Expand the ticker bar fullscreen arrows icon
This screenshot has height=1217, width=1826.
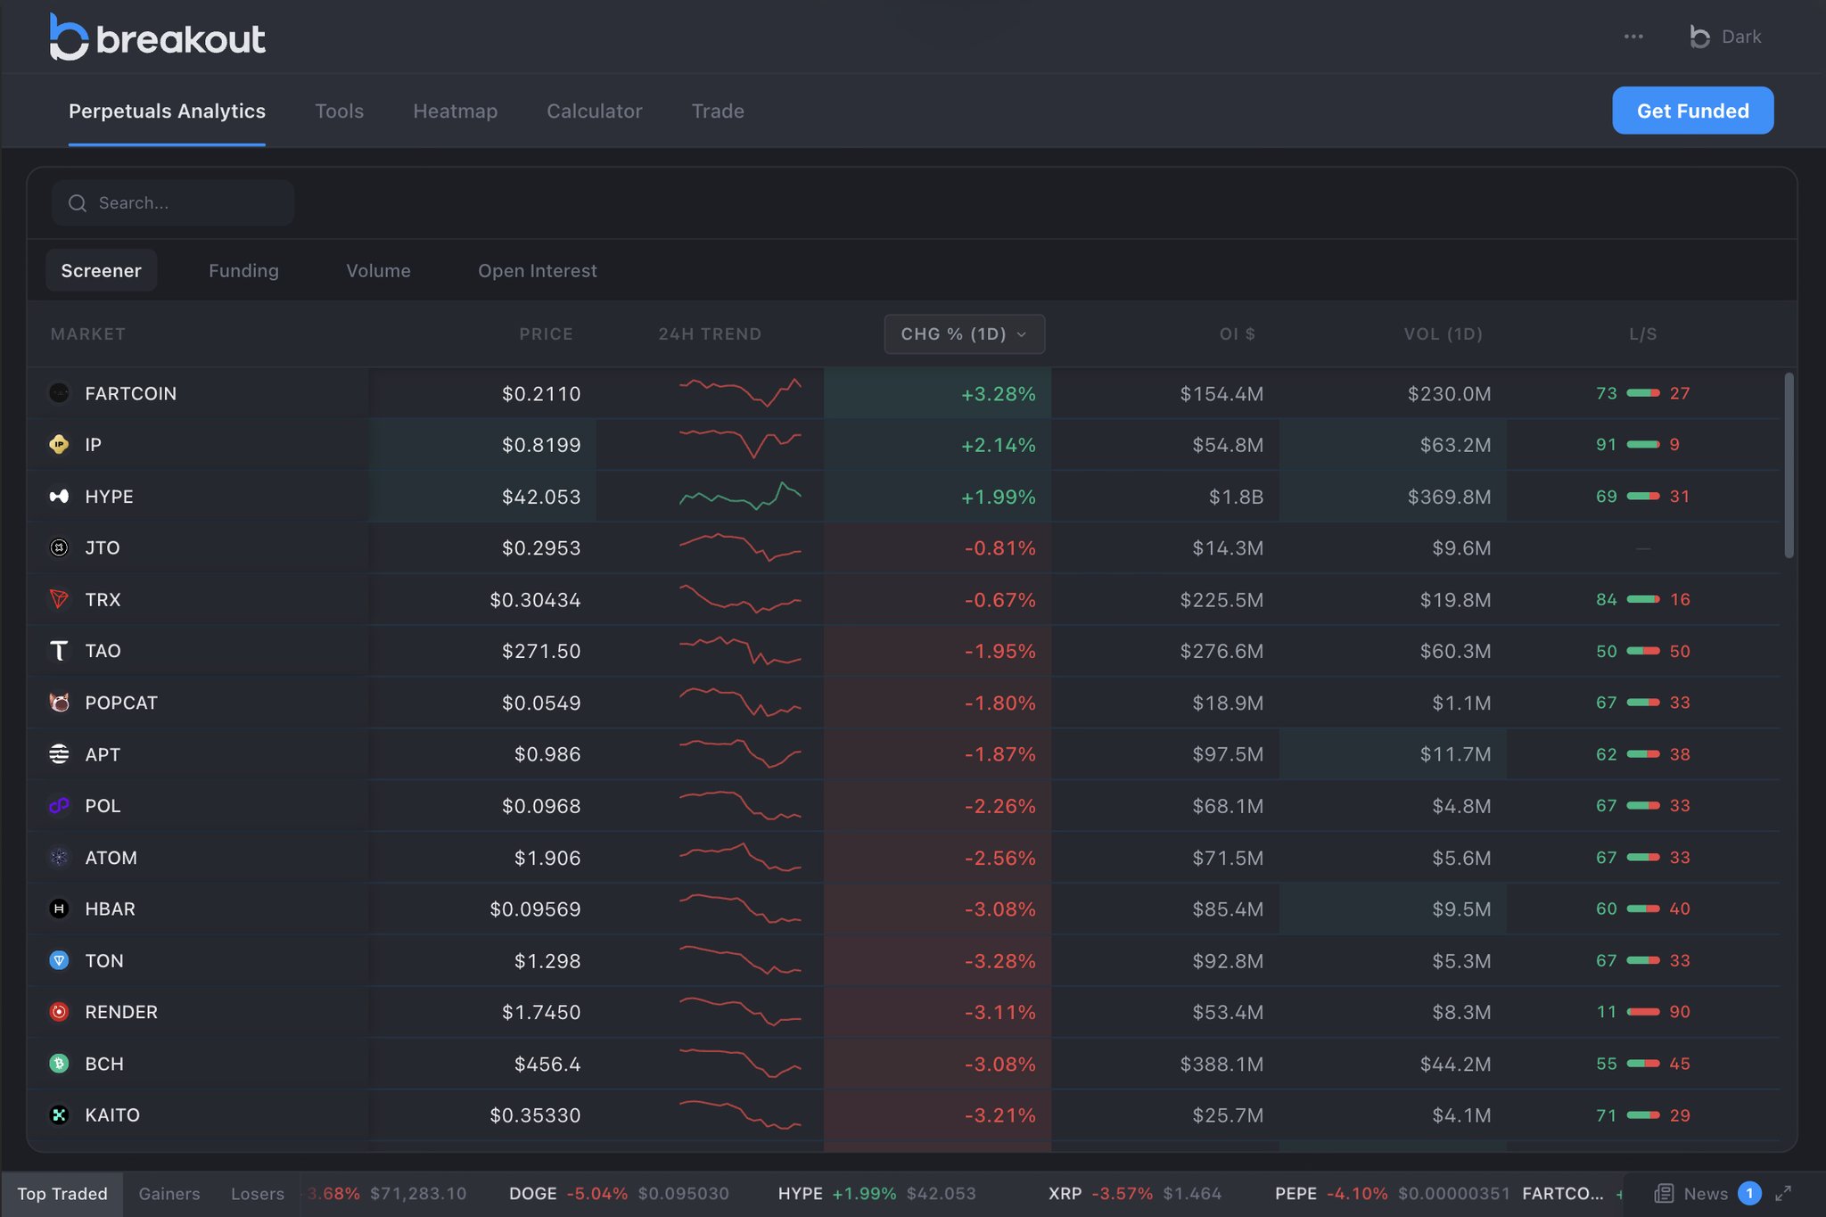[1783, 1193]
